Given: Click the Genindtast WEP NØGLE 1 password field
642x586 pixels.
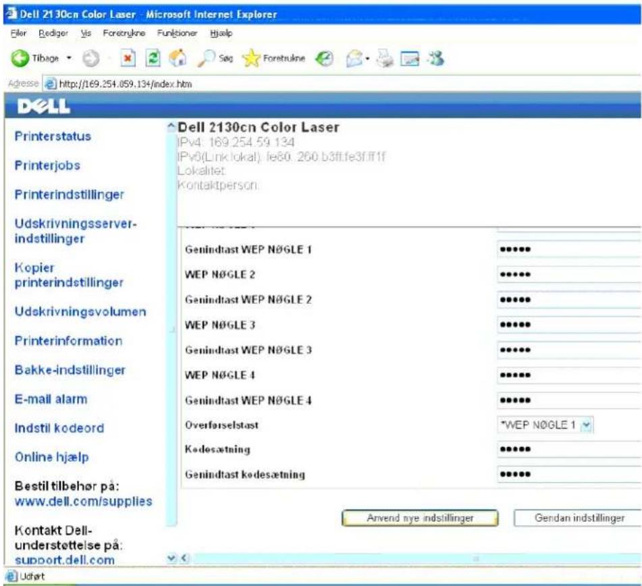Looking at the screenshot, I should point(569,249).
